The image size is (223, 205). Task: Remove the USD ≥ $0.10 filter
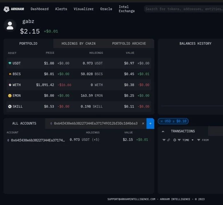pos(162,121)
